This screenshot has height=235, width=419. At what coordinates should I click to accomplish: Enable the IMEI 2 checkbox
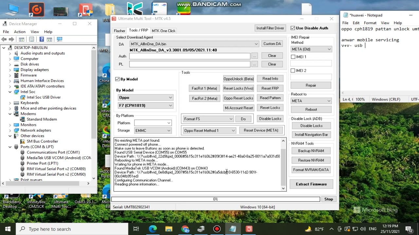tap(293, 70)
